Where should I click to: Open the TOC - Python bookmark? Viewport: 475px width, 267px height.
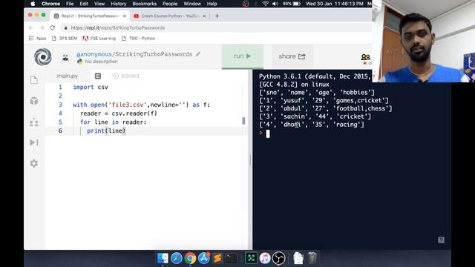(139, 39)
